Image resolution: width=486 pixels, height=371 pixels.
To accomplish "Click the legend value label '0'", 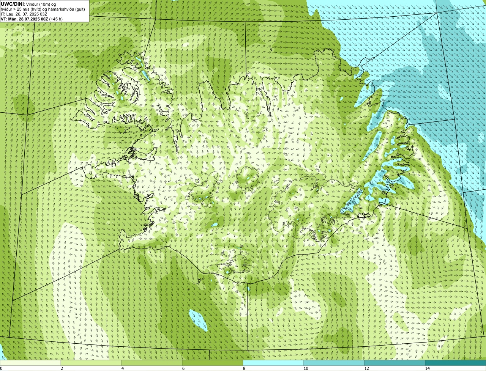I will click(1, 368).
